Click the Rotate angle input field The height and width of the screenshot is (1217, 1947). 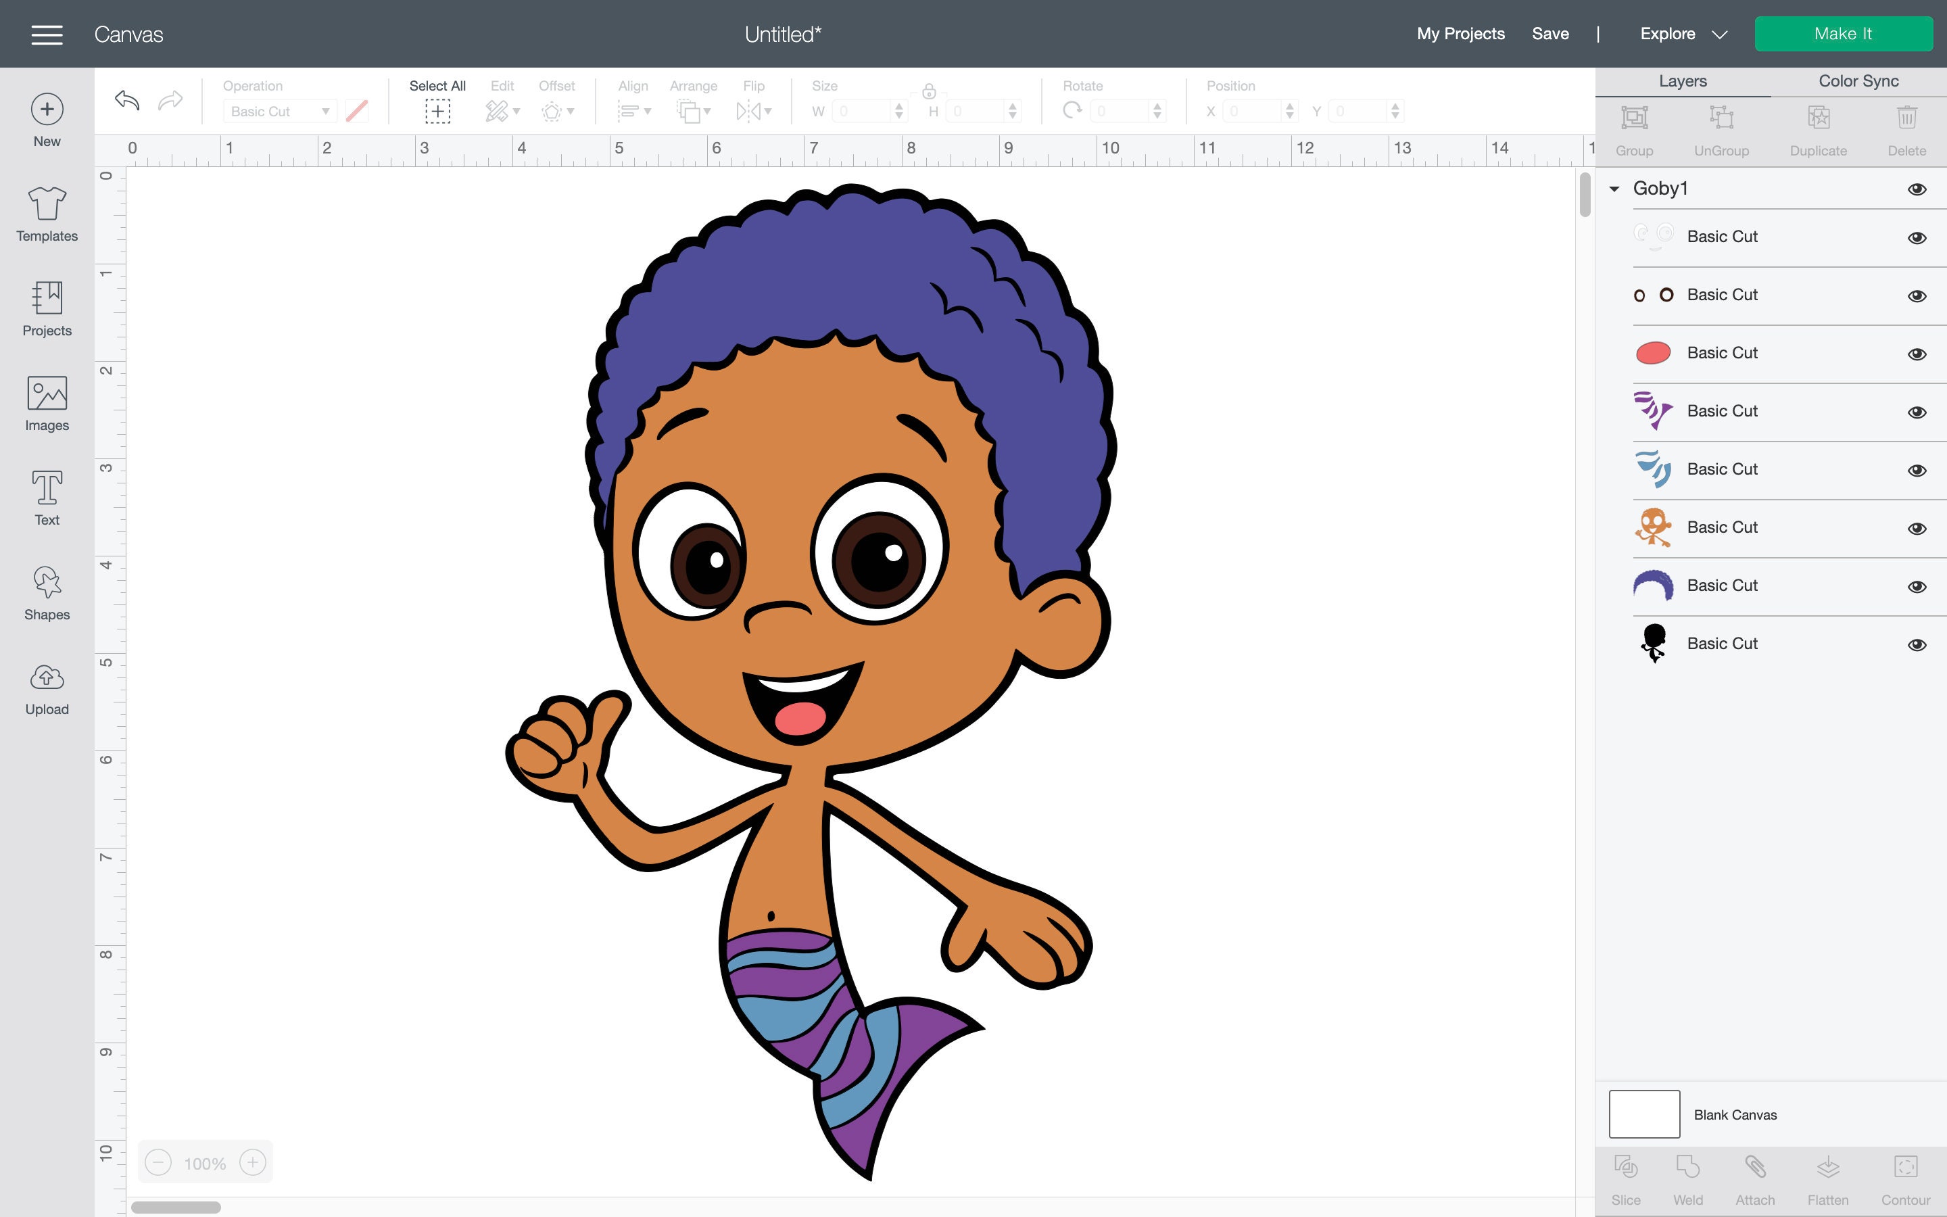[x=1121, y=111]
